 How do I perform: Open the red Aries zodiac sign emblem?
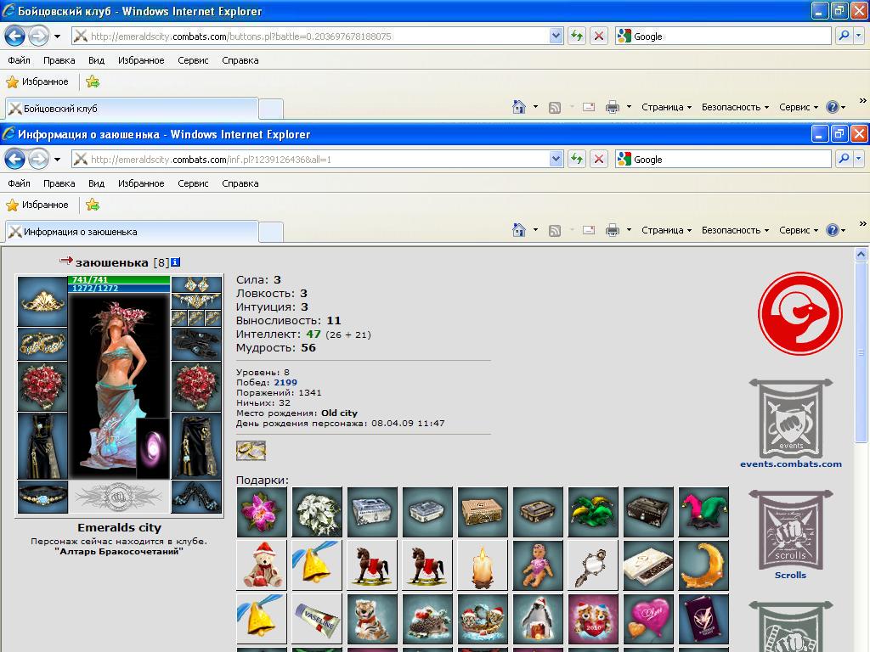tap(800, 313)
